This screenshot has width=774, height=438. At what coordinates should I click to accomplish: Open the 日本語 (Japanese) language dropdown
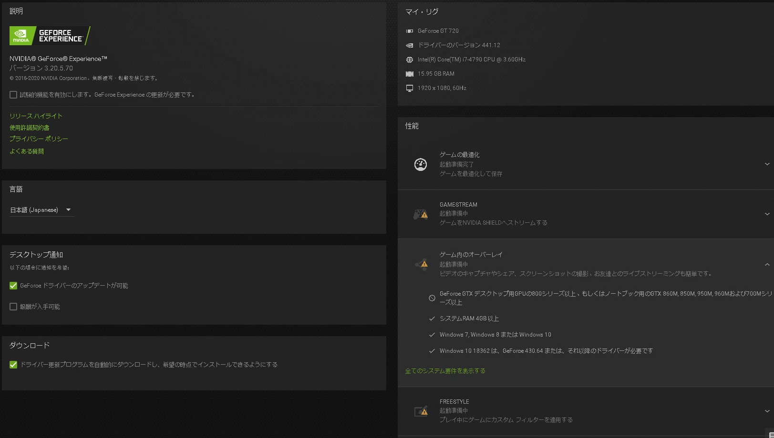click(x=41, y=210)
